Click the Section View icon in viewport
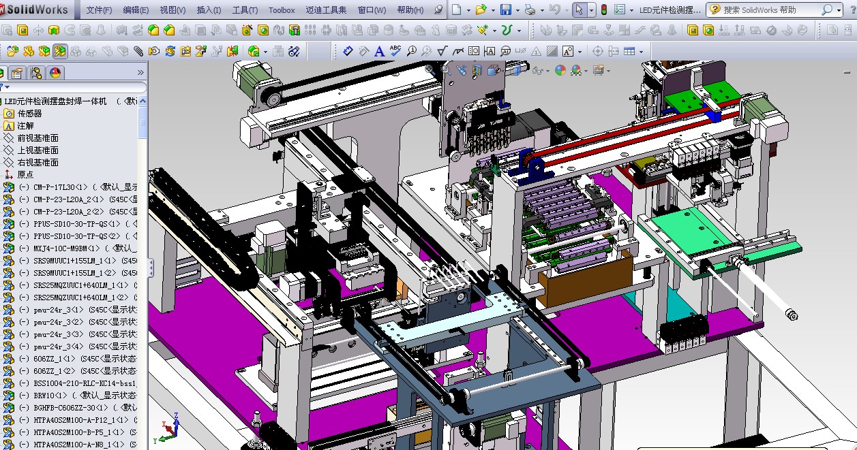The width and height of the screenshot is (857, 450). [477, 70]
